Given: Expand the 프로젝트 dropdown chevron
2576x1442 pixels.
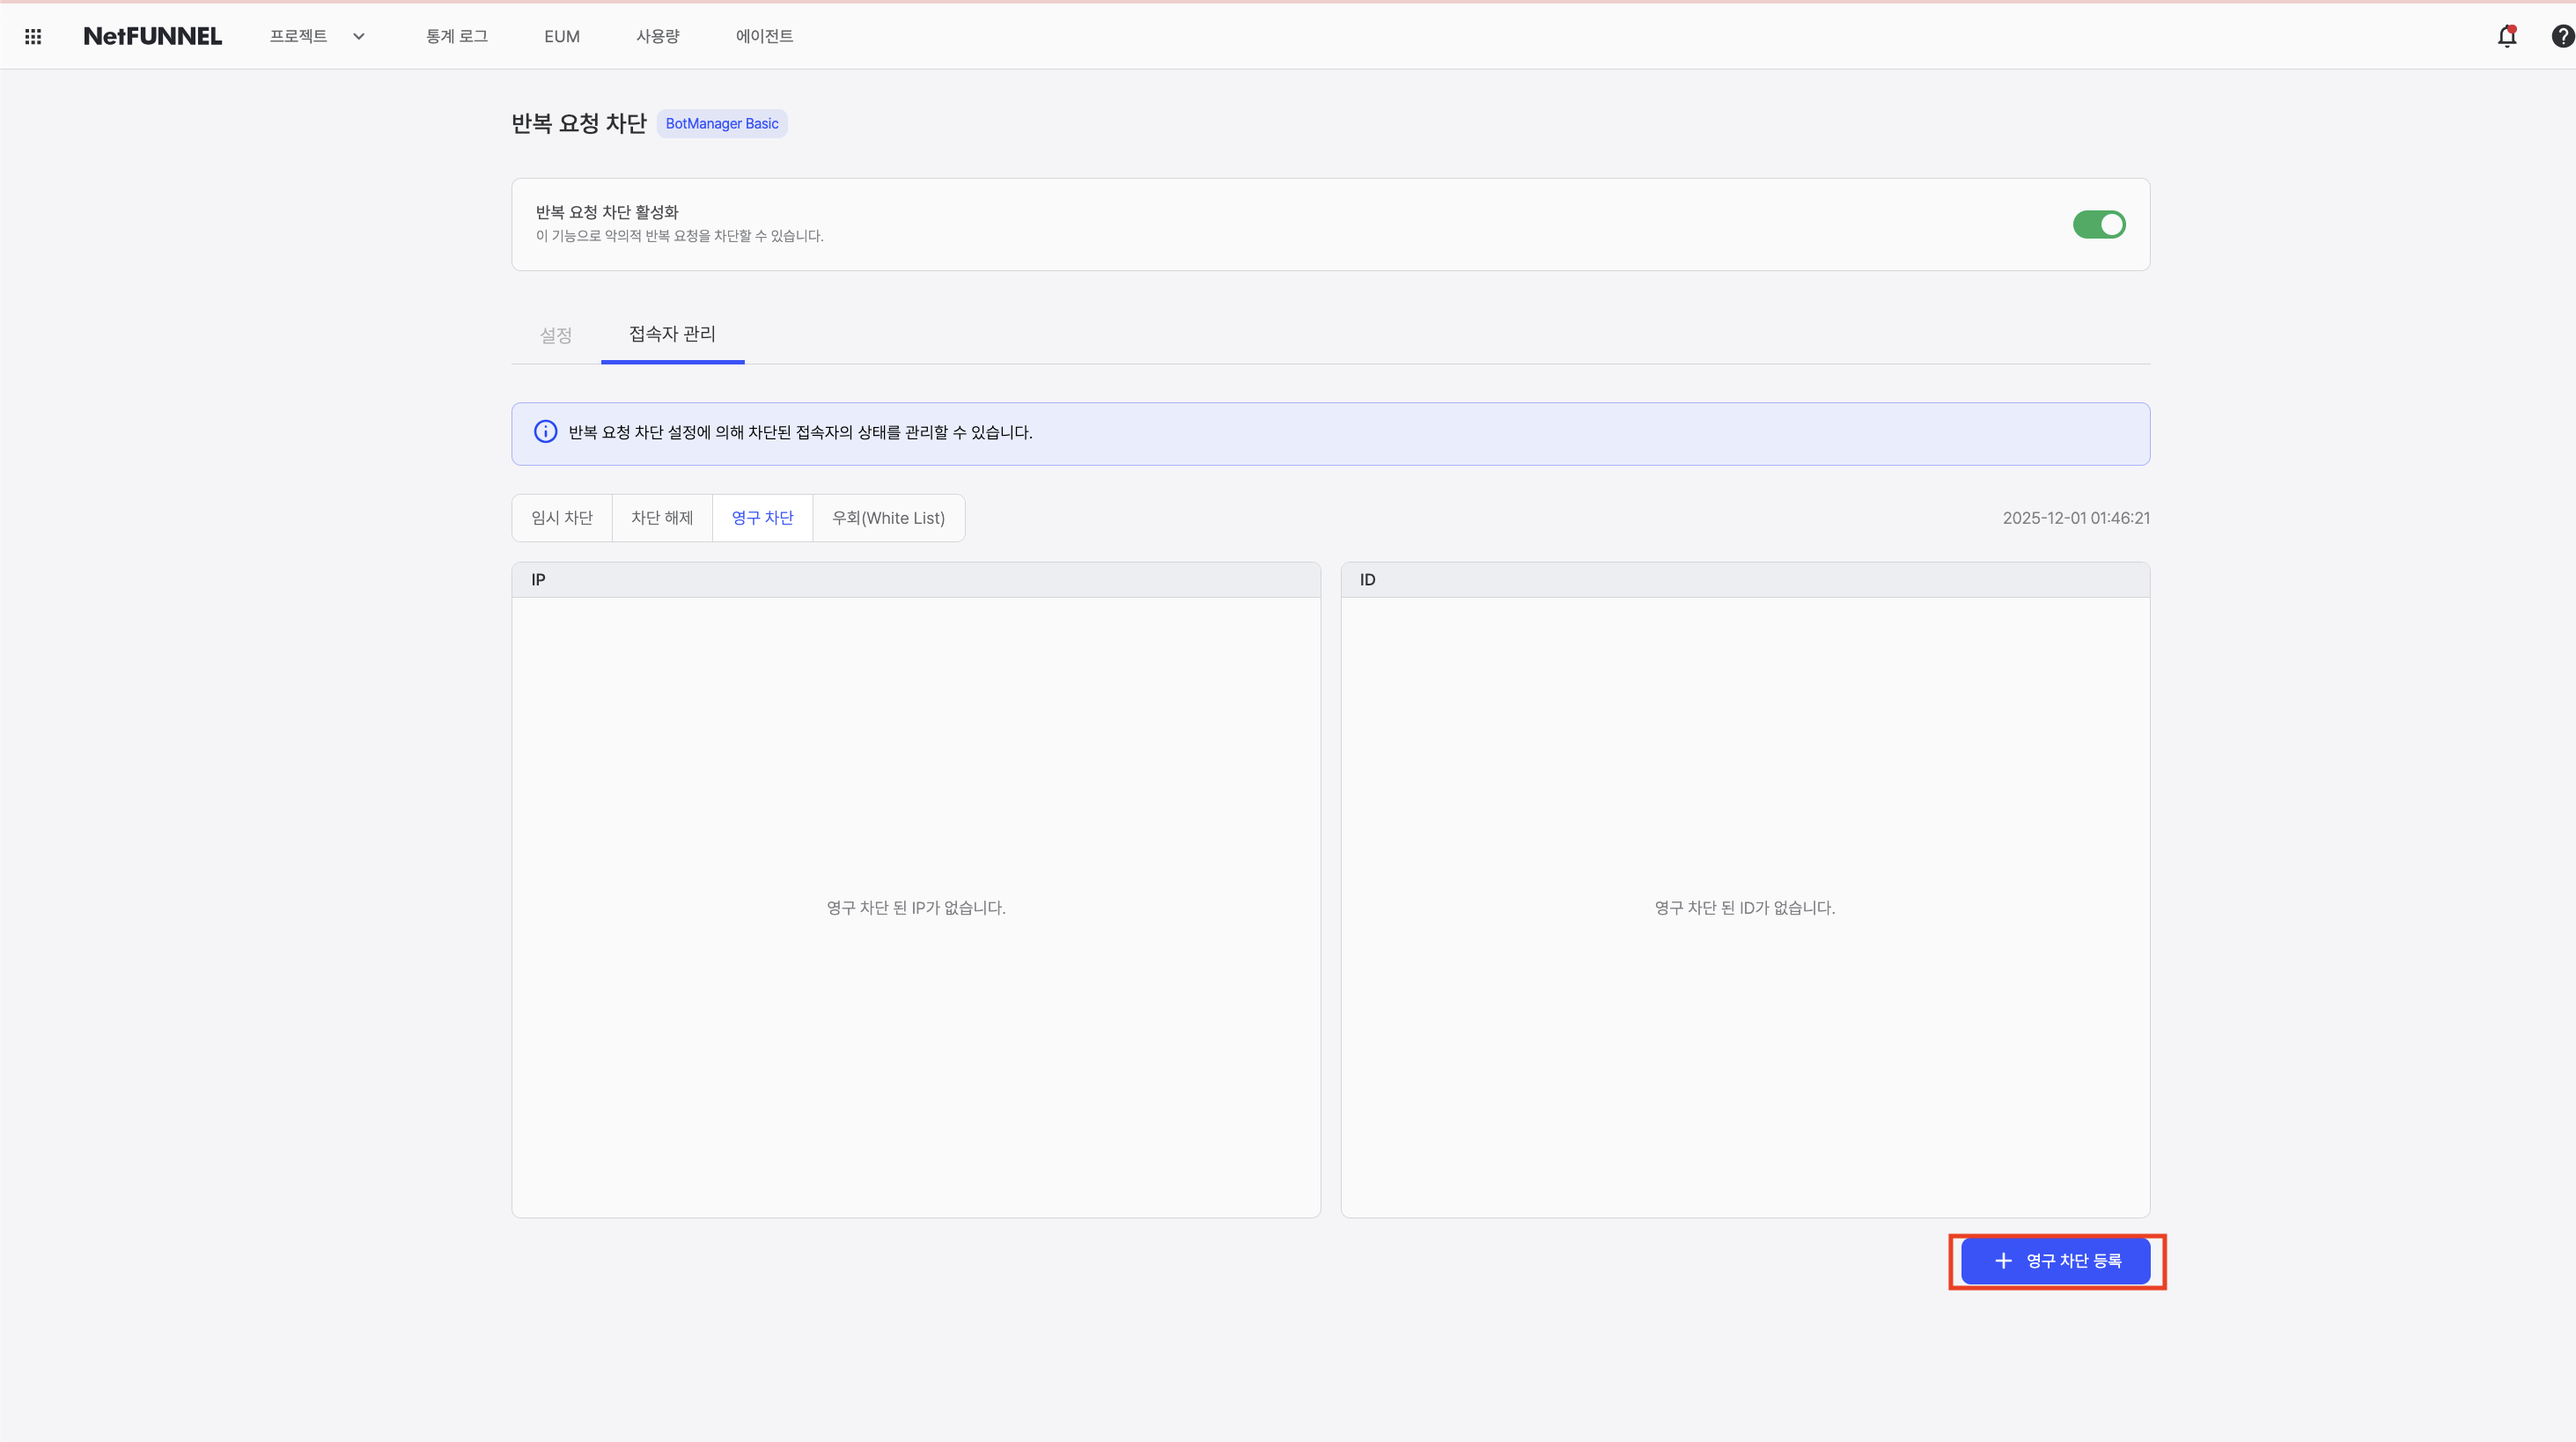Looking at the screenshot, I should point(359,36).
